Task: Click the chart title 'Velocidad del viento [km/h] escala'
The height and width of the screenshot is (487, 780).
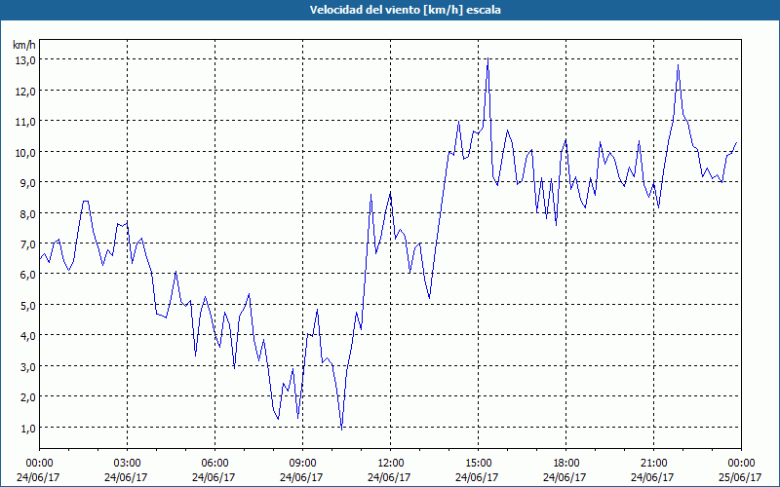Action: click(405, 10)
